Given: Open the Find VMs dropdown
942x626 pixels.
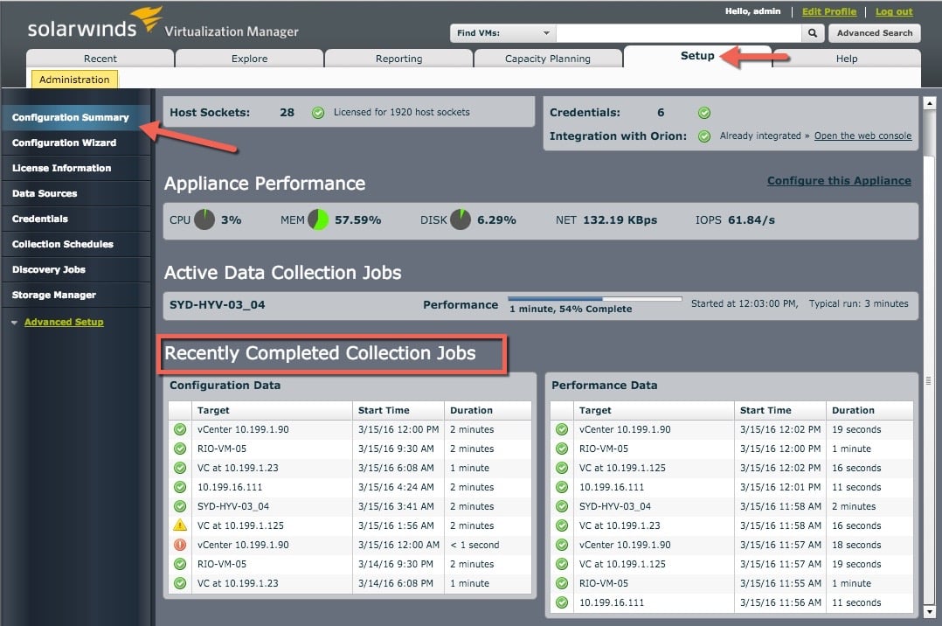Looking at the screenshot, I should (x=502, y=33).
